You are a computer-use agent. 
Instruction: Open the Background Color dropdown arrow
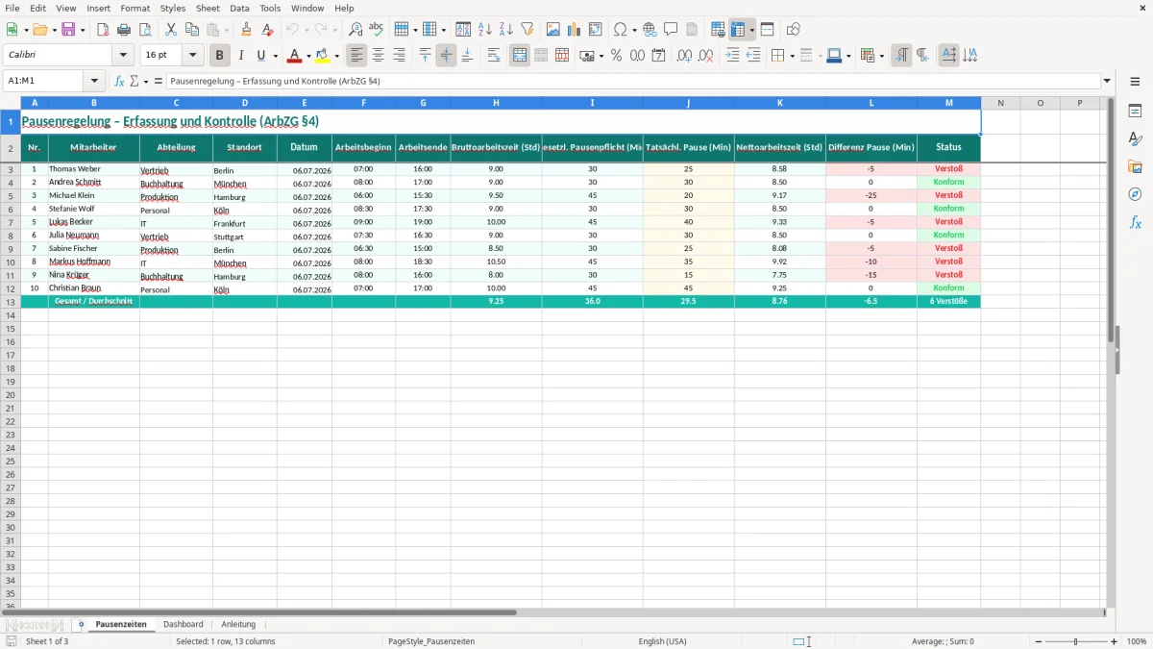point(336,56)
